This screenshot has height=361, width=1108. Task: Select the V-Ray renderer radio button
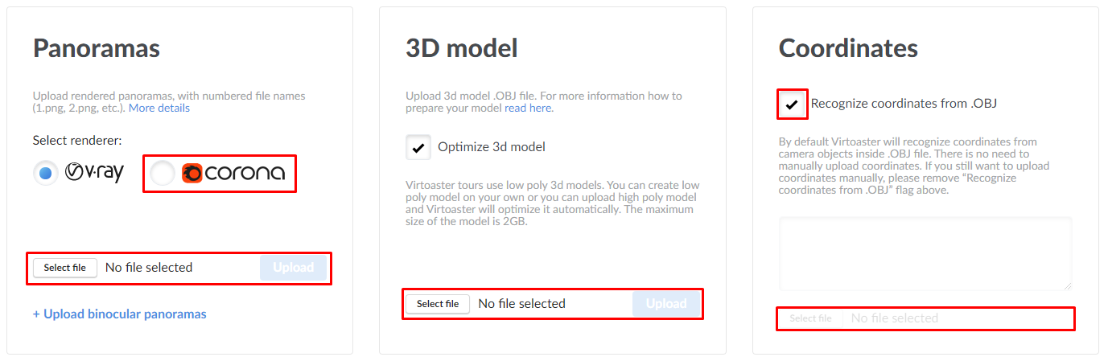pos(46,173)
